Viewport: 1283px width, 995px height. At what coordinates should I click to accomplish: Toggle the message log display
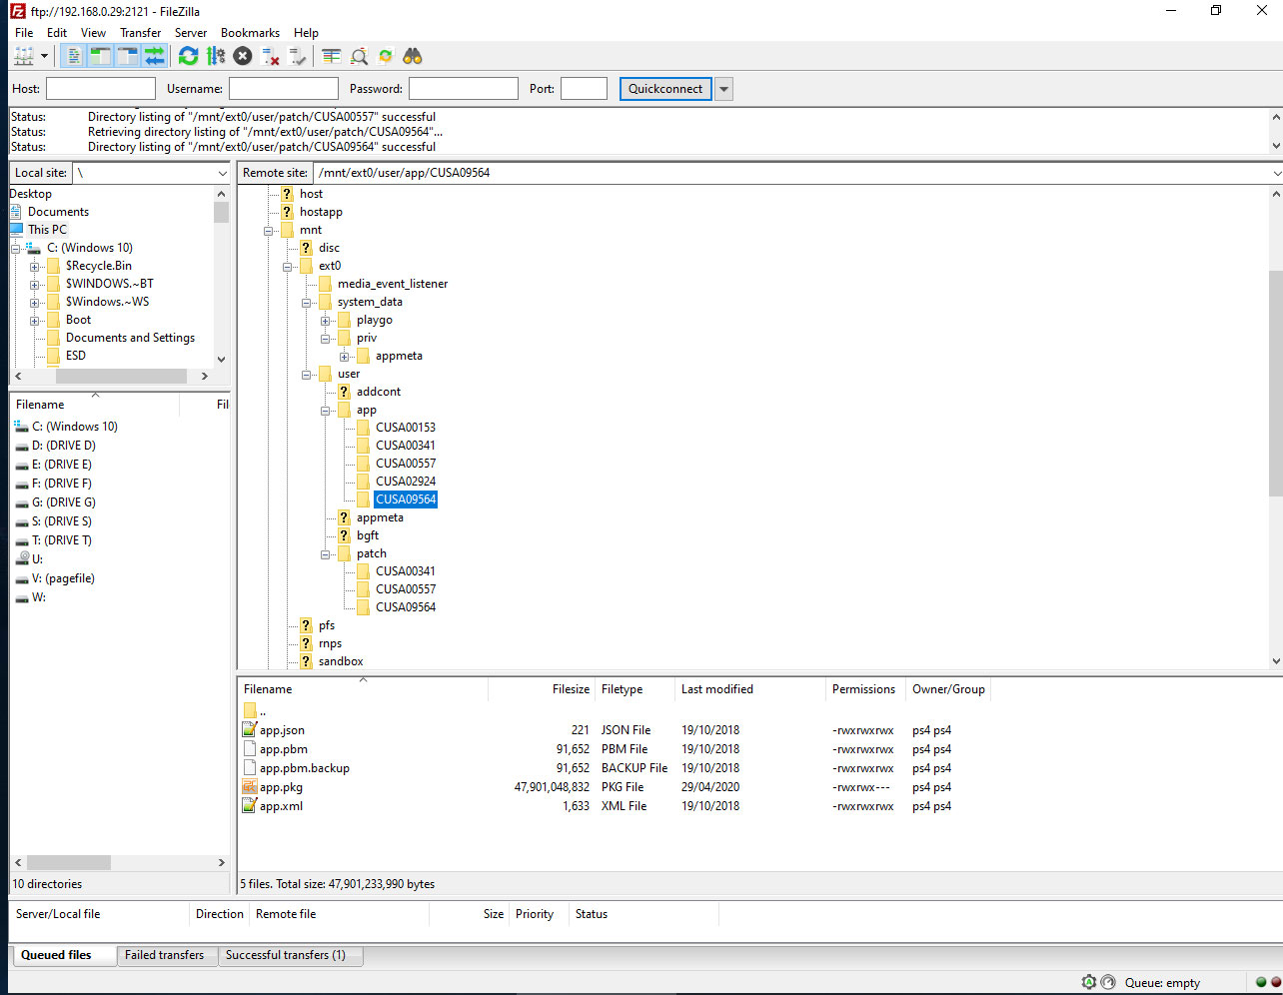click(74, 57)
